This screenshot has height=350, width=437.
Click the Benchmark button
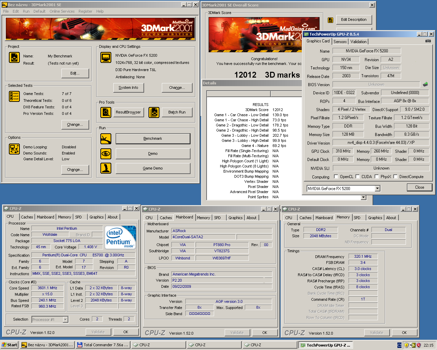point(153,138)
